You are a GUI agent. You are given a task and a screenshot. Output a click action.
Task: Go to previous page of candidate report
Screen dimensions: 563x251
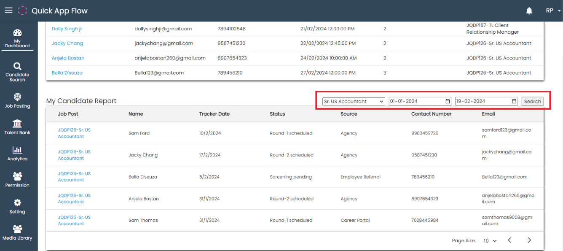[x=509, y=240]
